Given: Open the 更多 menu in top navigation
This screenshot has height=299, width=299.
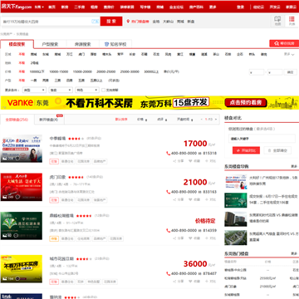Looking at the screenshot, I should pyautogui.click(x=213, y=7).
